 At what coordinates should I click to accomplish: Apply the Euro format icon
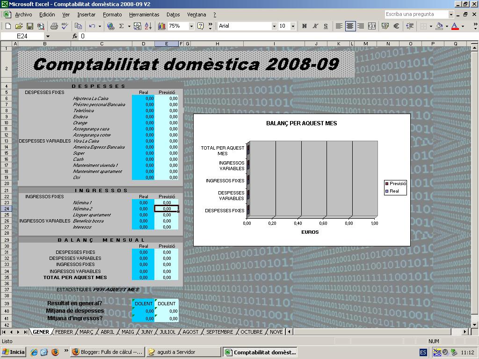pyautogui.click(x=396, y=26)
